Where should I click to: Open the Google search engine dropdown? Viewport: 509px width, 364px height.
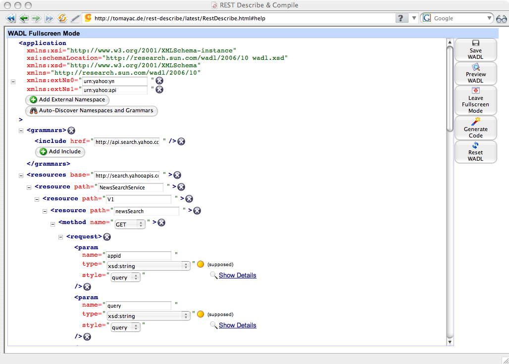(x=489, y=18)
